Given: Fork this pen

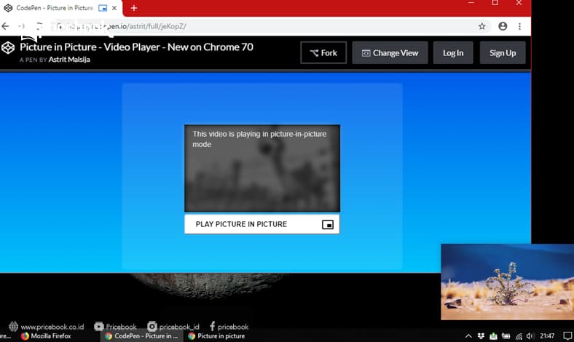Looking at the screenshot, I should tap(323, 52).
